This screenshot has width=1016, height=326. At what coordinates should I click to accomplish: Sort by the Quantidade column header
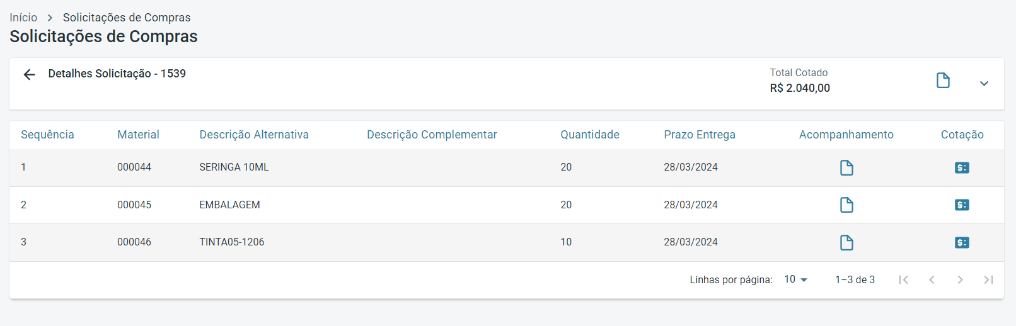point(590,135)
